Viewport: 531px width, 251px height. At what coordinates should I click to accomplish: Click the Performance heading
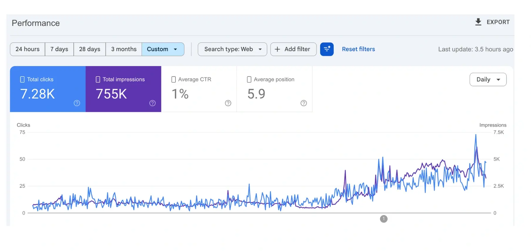[x=36, y=23]
